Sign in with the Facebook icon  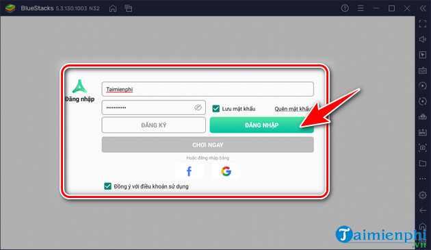[189, 171]
